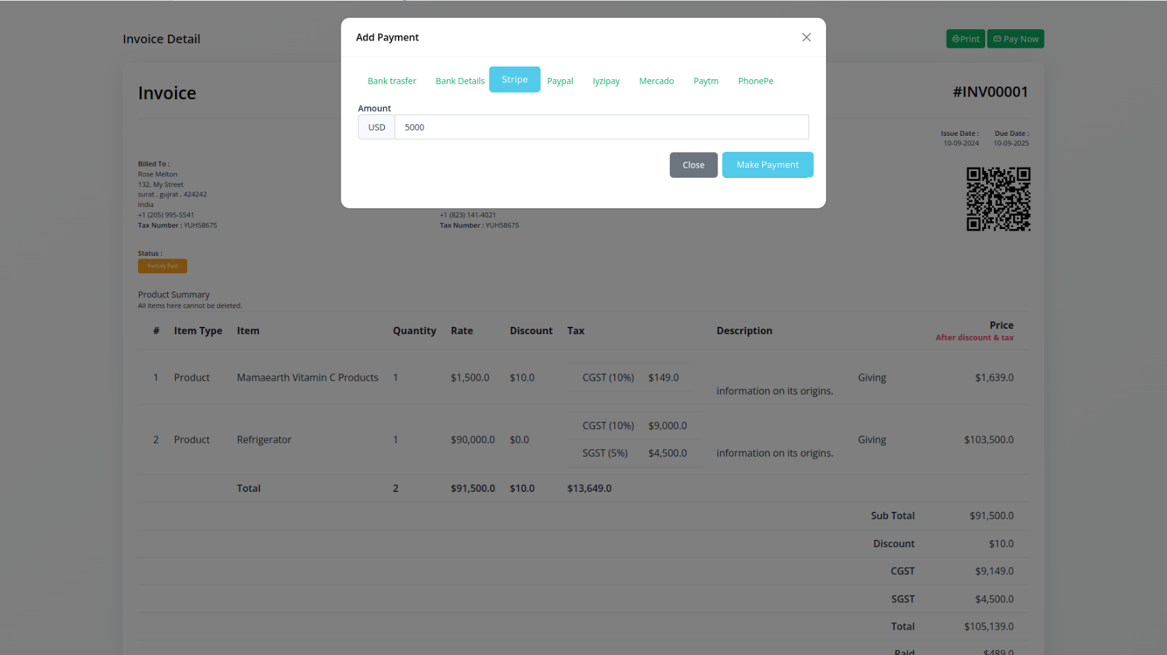This screenshot has height=655, width=1167.
Task: Click the $4,500.0 SGST tax amount in Refrigerator row
Action: click(x=668, y=453)
